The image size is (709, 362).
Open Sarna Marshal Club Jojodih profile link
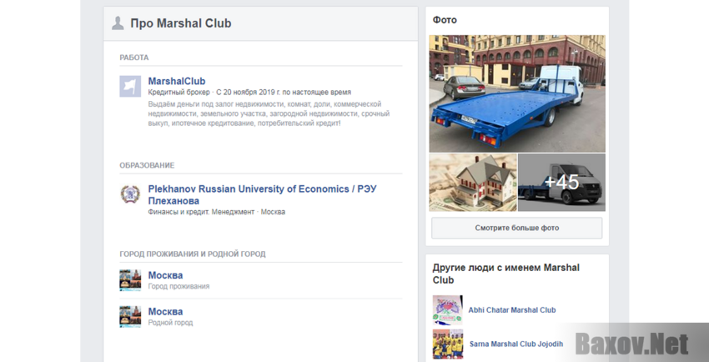[x=516, y=344]
